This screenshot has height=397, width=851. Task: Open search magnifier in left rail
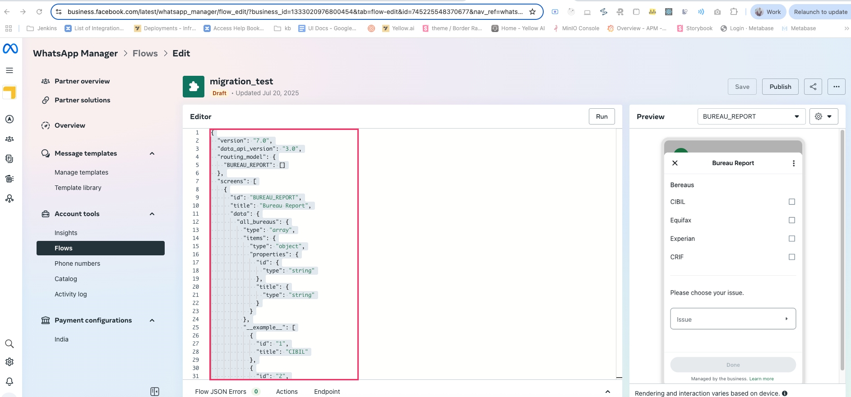(9, 344)
